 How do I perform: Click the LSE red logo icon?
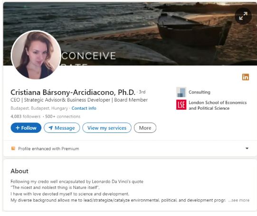click(181, 104)
